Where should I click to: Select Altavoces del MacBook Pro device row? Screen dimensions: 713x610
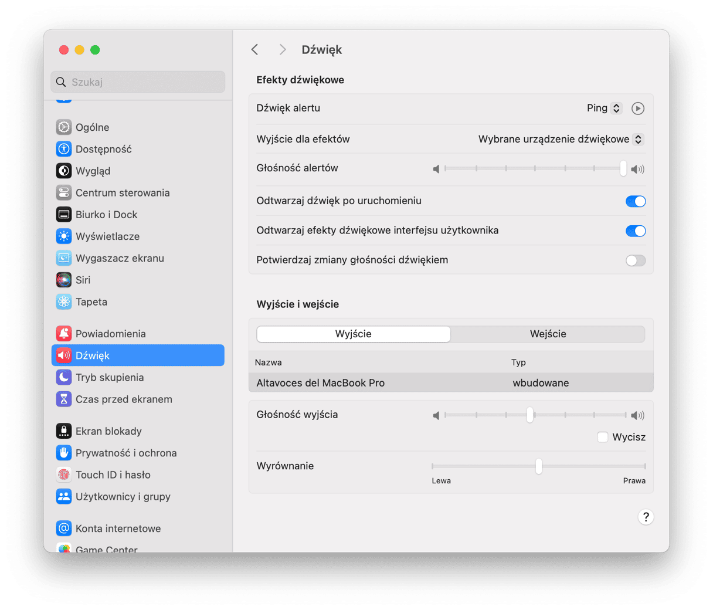tap(451, 383)
